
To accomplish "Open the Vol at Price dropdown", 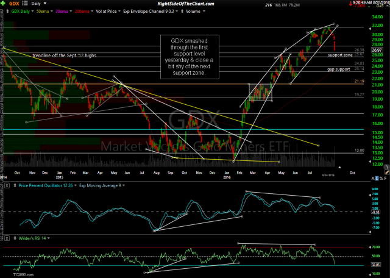I will [108, 11].
